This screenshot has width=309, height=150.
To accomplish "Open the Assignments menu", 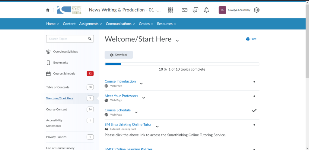I will click(91, 24).
